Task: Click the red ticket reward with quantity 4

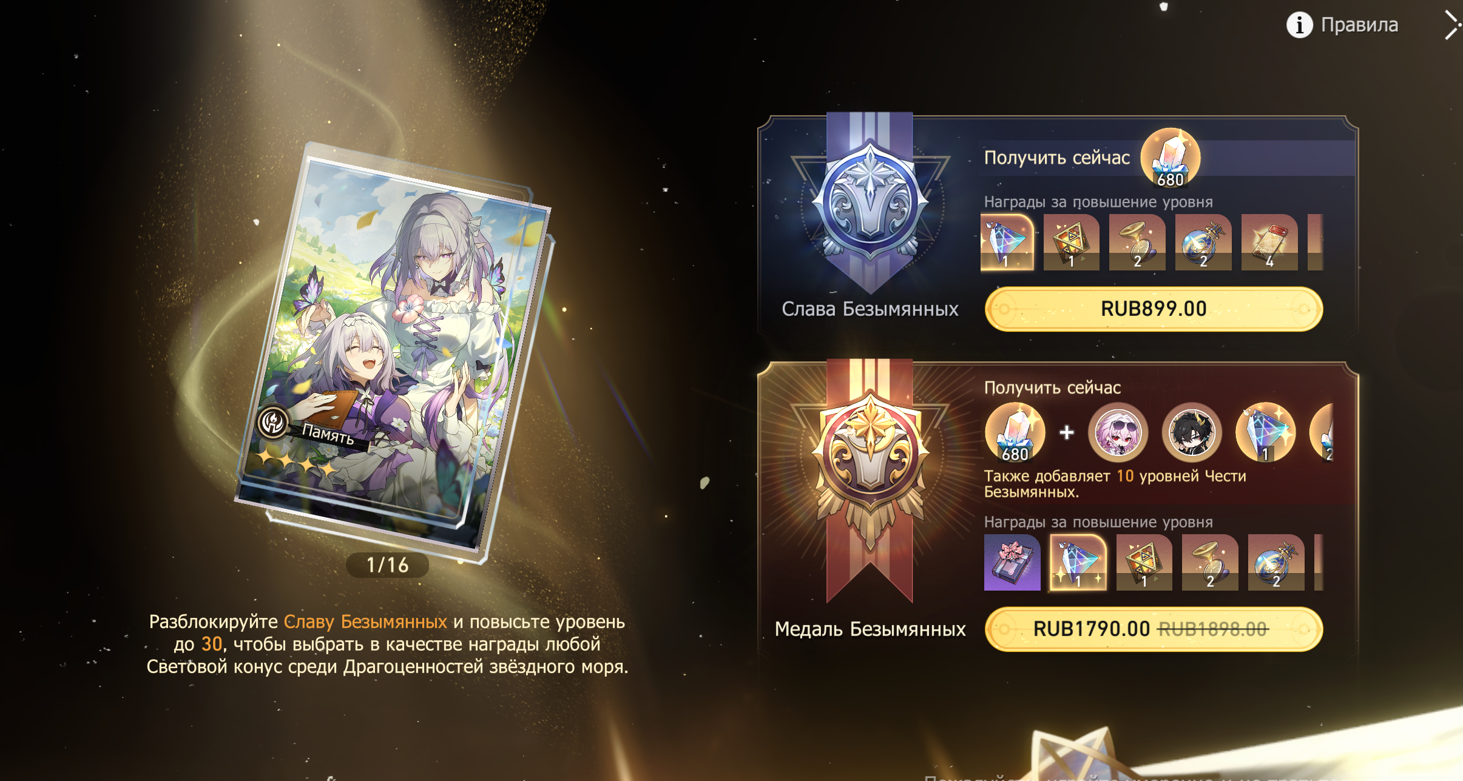Action: coord(1269,242)
